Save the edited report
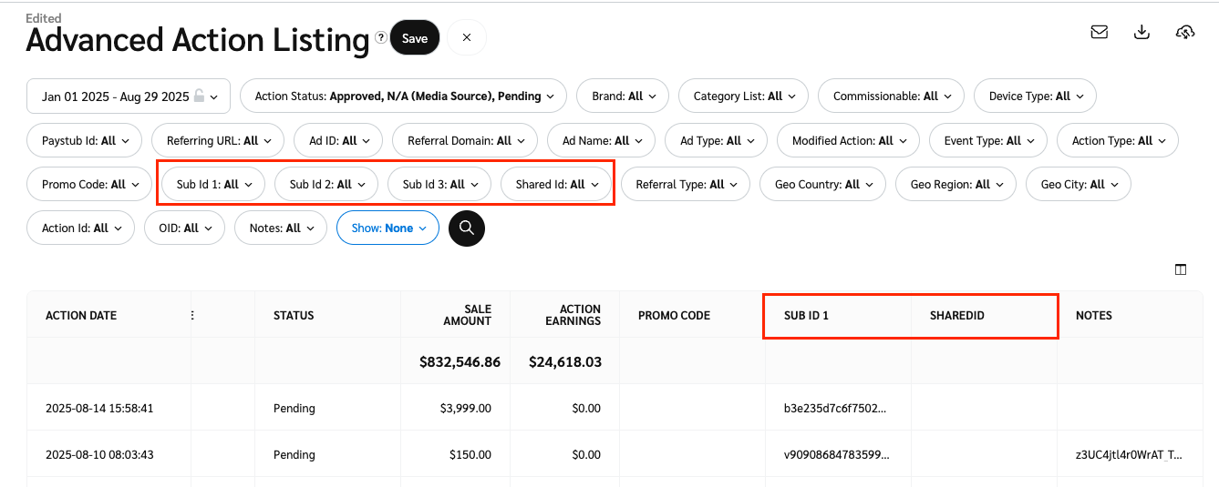The height and width of the screenshot is (487, 1219). [x=415, y=38]
